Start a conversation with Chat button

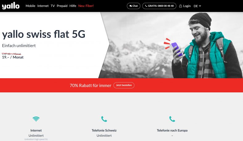(x=134, y=6)
